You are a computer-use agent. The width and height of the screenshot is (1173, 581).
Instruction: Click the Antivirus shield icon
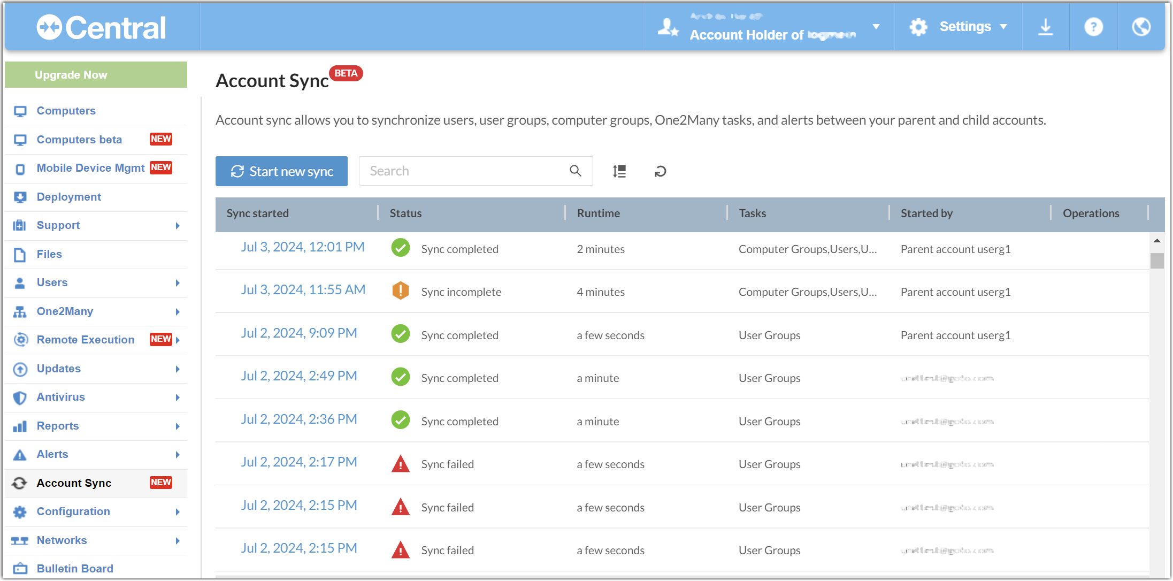[20, 397]
